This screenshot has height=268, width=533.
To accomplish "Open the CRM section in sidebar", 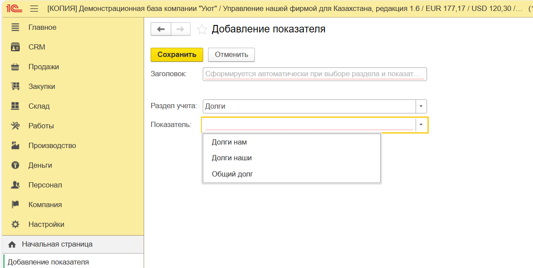I will [x=37, y=47].
